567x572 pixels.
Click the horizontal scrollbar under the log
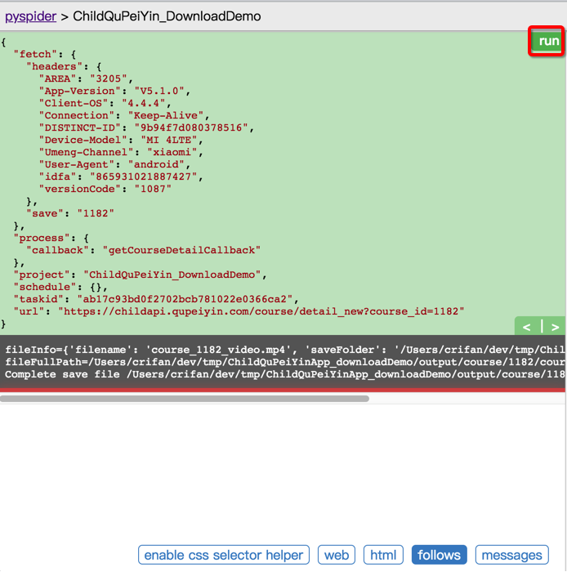pyautogui.click(x=185, y=399)
